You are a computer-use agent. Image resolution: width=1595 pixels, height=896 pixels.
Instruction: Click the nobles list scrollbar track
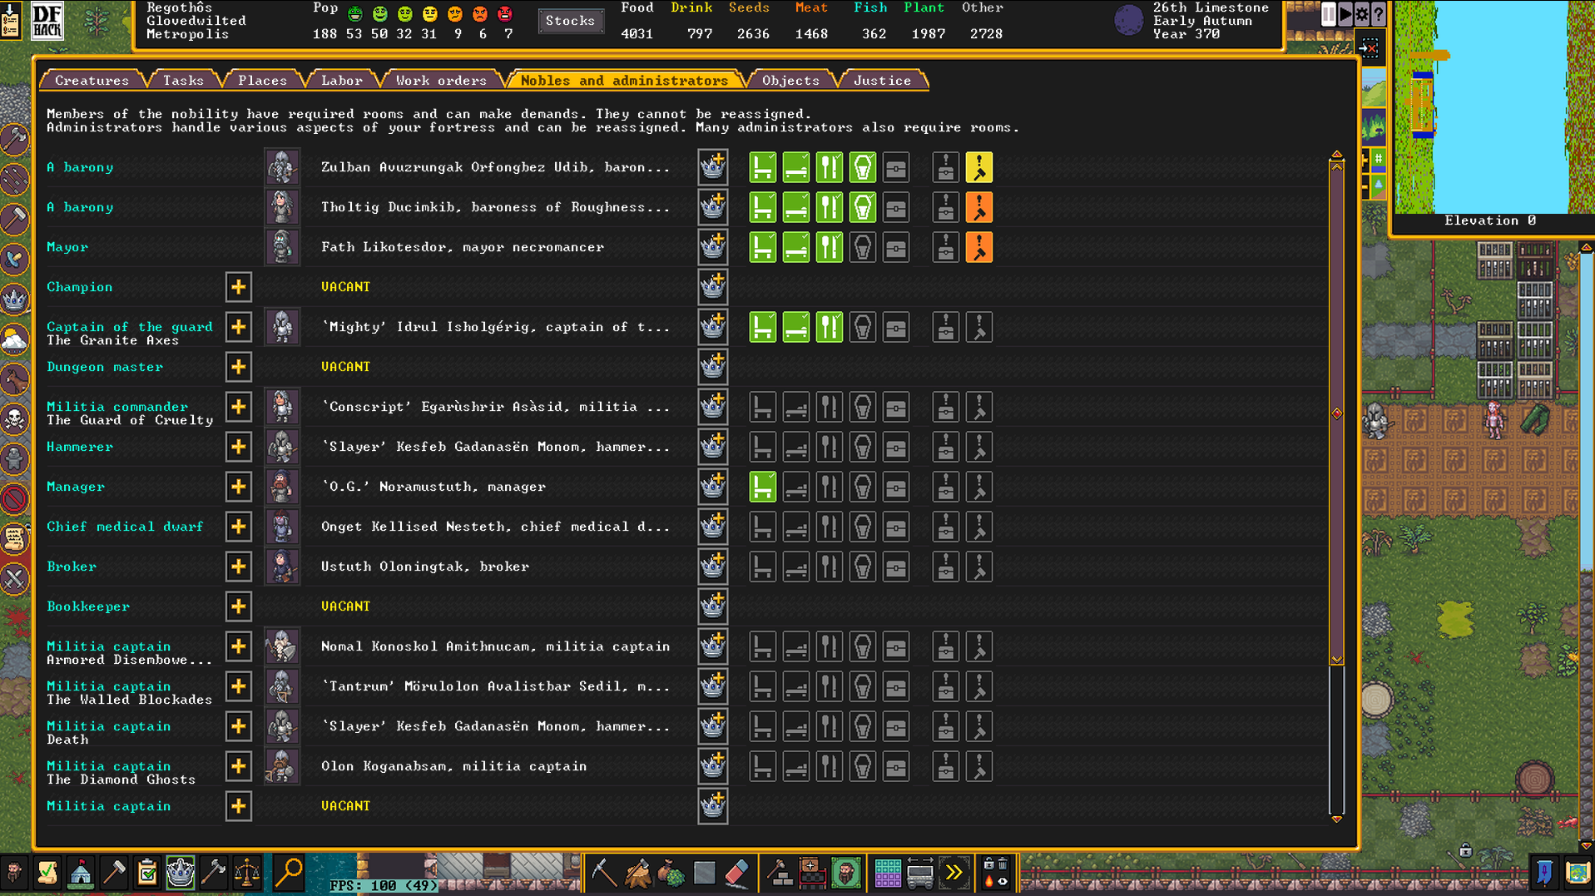point(1337,487)
